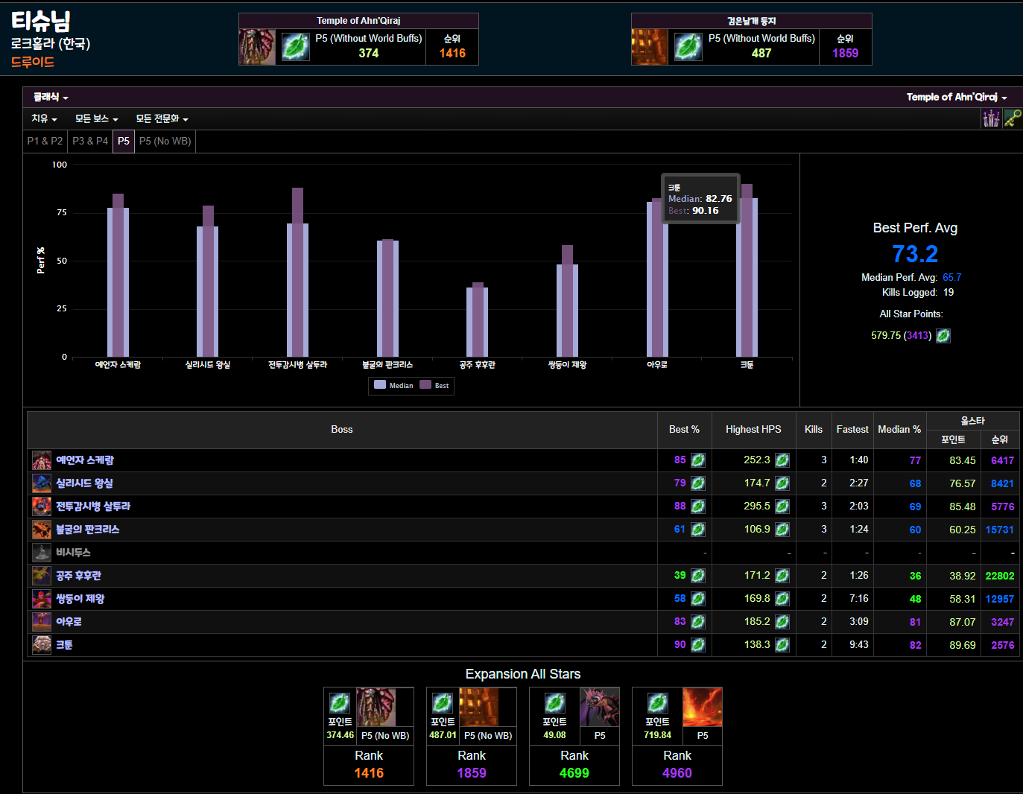Click the key icon at the toolbar's right end

pos(1013,118)
